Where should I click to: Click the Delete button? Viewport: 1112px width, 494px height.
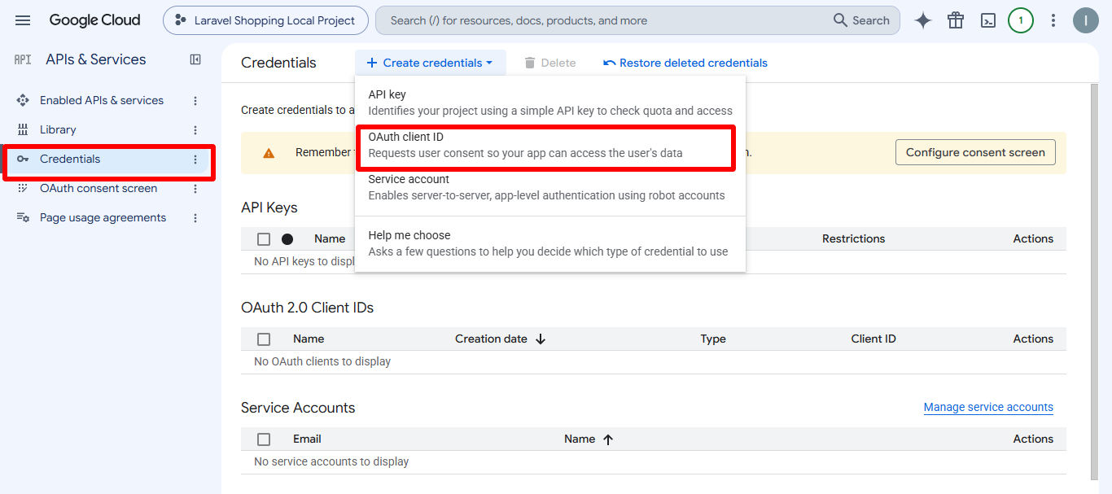[550, 63]
